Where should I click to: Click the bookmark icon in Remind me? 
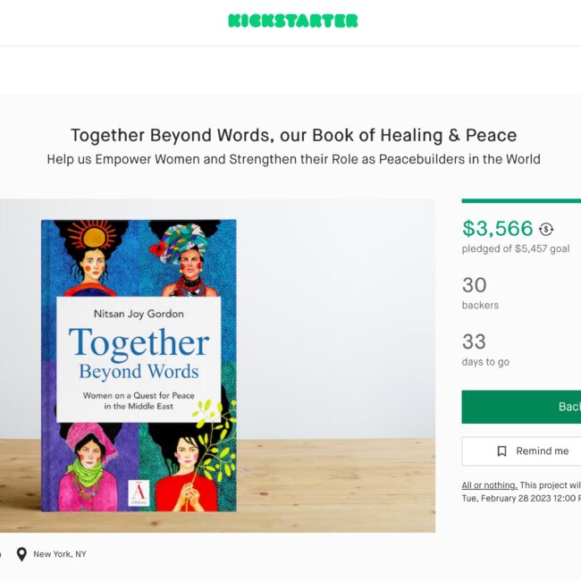point(501,450)
